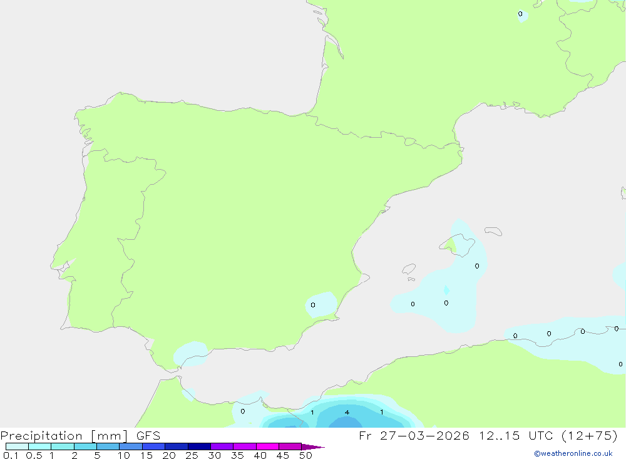Click the legend scale label 45
Viewport: 626px width, 459px height.
click(283, 455)
